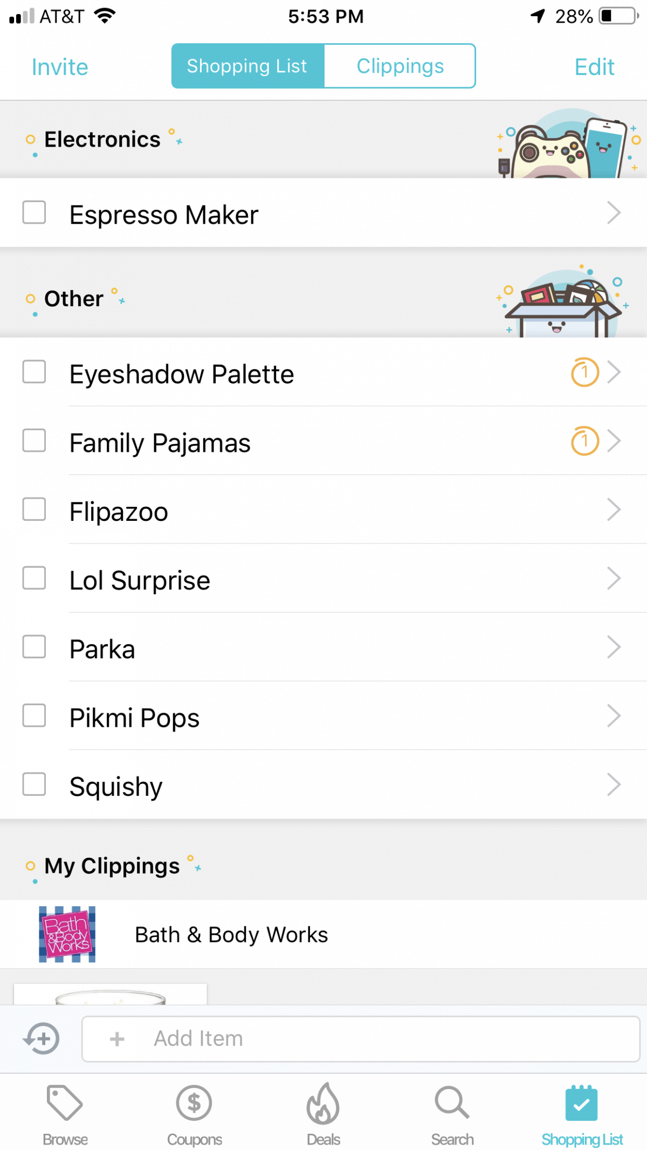Tap the clock badge on Eyeshadow Palette

584,372
